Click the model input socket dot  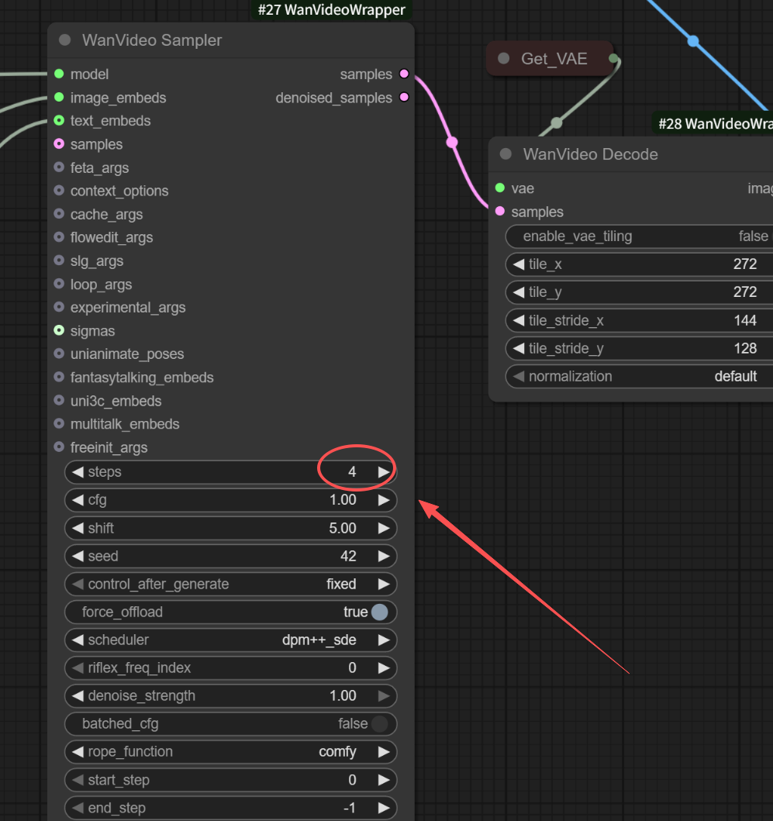pos(59,74)
